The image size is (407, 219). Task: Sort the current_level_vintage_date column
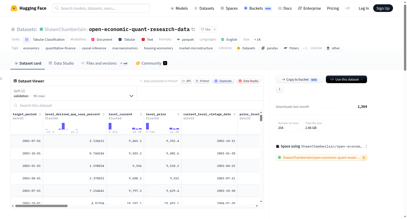pyautogui.click(x=235, y=114)
